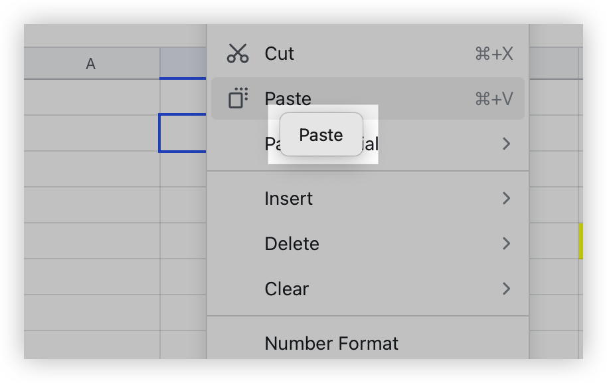Click the Paste tooltip label

click(321, 134)
